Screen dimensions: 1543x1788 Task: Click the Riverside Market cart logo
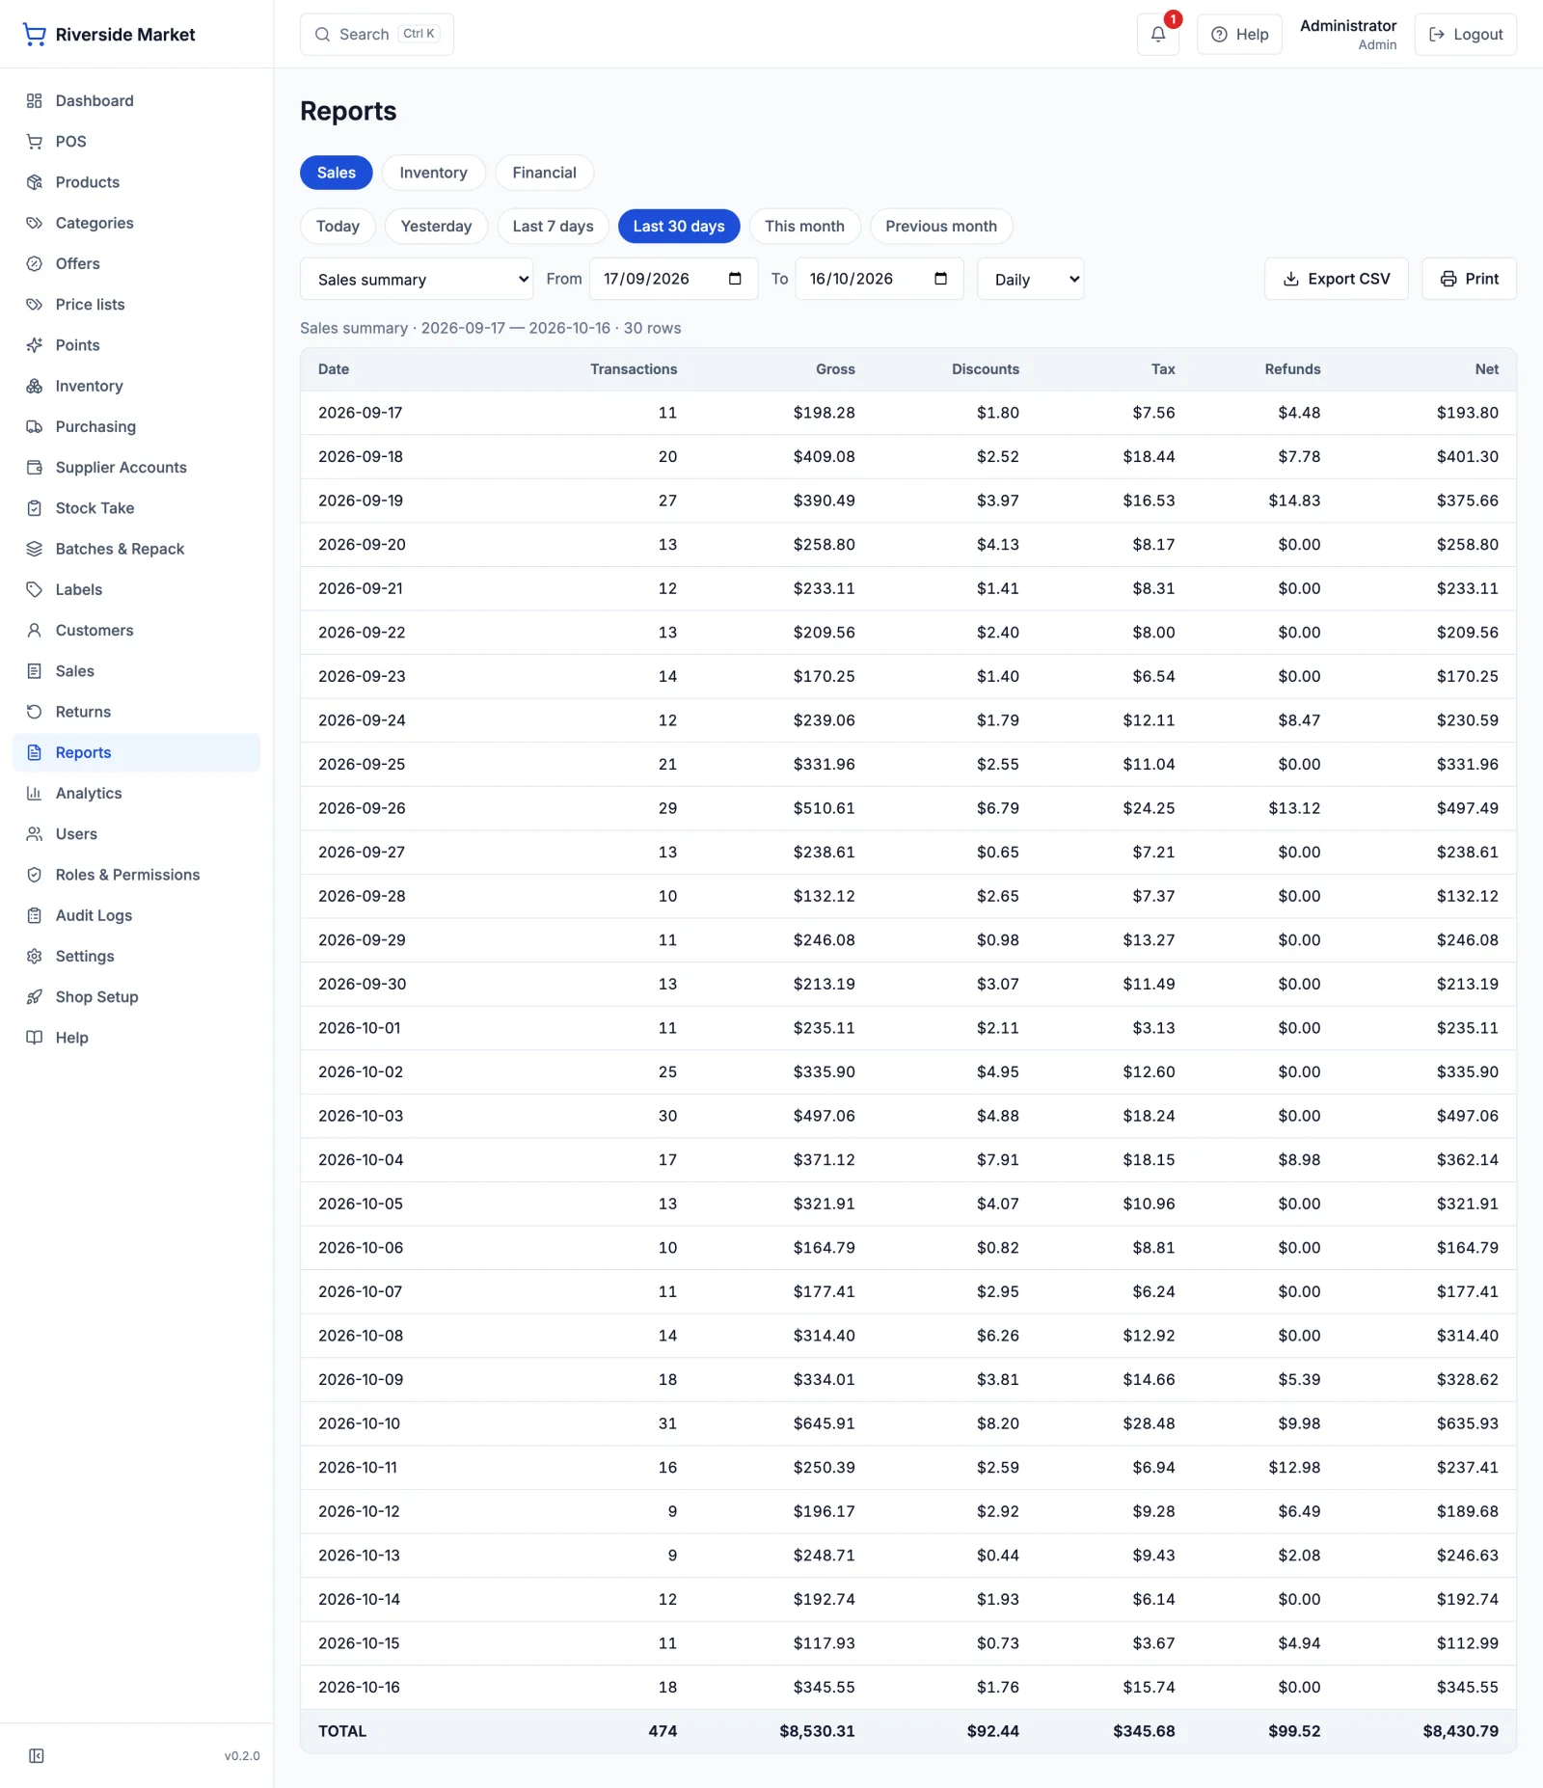pyautogui.click(x=35, y=35)
